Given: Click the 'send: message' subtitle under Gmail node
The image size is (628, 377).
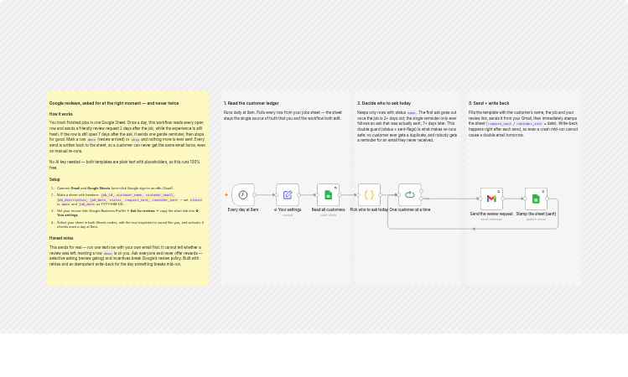Looking at the screenshot, I should point(491,219).
